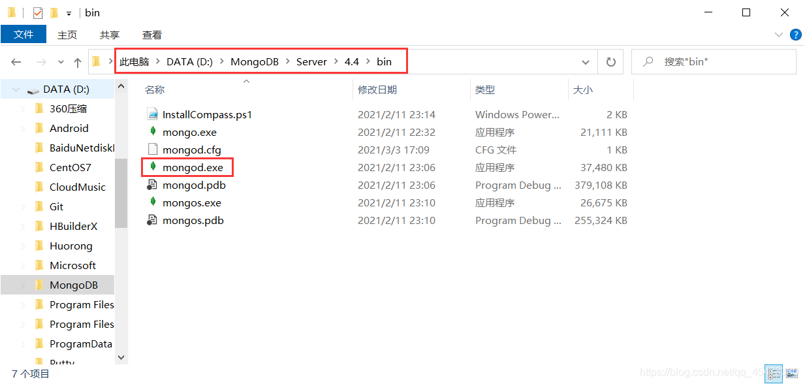This screenshot has height=384, width=805.
Task: Click the 搜索"bin" search box
Action: [714, 62]
